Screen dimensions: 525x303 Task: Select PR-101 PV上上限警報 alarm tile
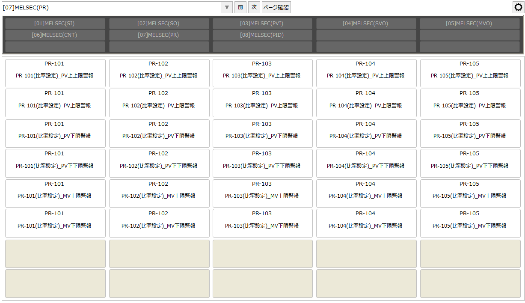coord(55,73)
